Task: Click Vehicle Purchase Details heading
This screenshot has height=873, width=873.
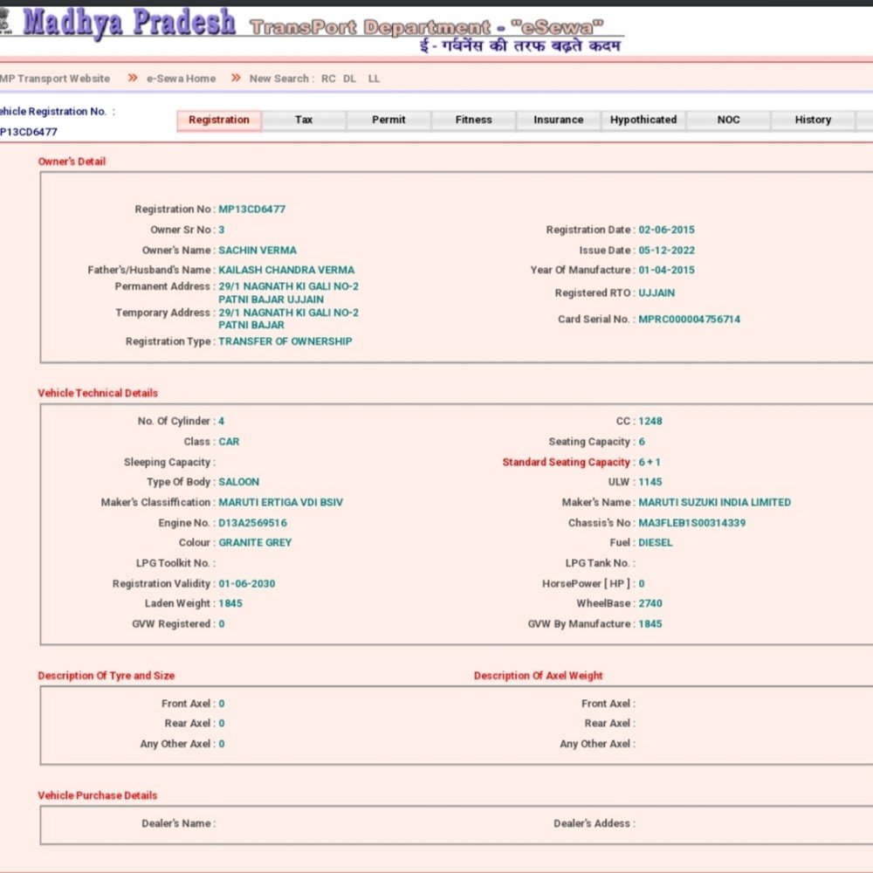Action: pyautogui.click(x=98, y=795)
